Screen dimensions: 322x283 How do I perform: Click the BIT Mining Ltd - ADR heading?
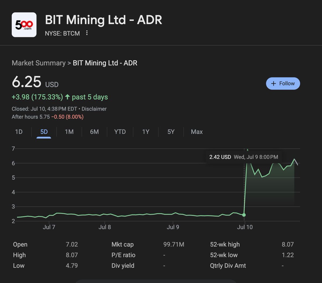coord(104,20)
